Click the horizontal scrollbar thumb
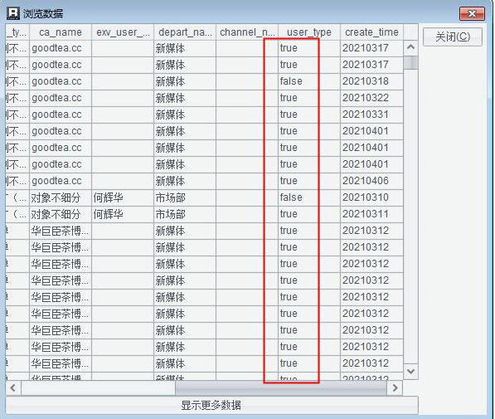 tap(281, 387)
